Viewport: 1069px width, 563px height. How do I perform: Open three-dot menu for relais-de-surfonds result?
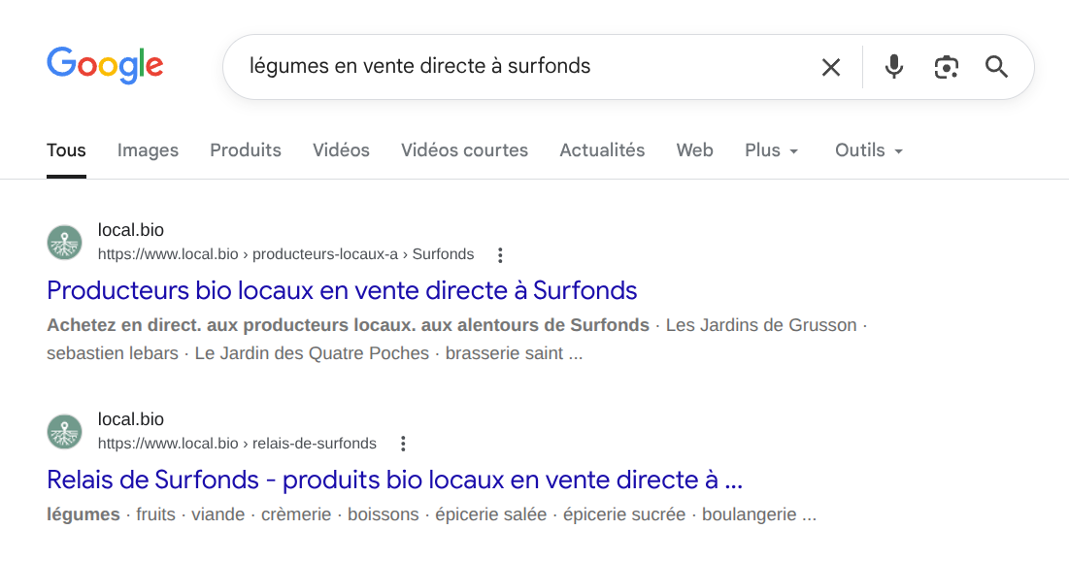coord(403,444)
